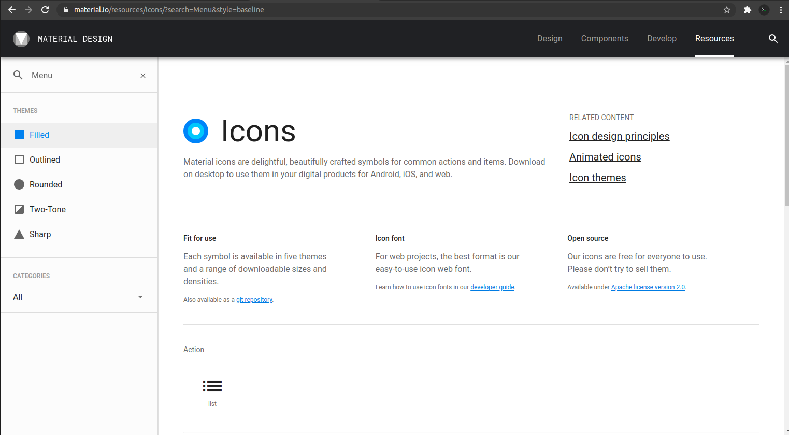Click the 'Icon font' heading
Image resolution: width=789 pixels, height=435 pixels.
click(x=390, y=238)
